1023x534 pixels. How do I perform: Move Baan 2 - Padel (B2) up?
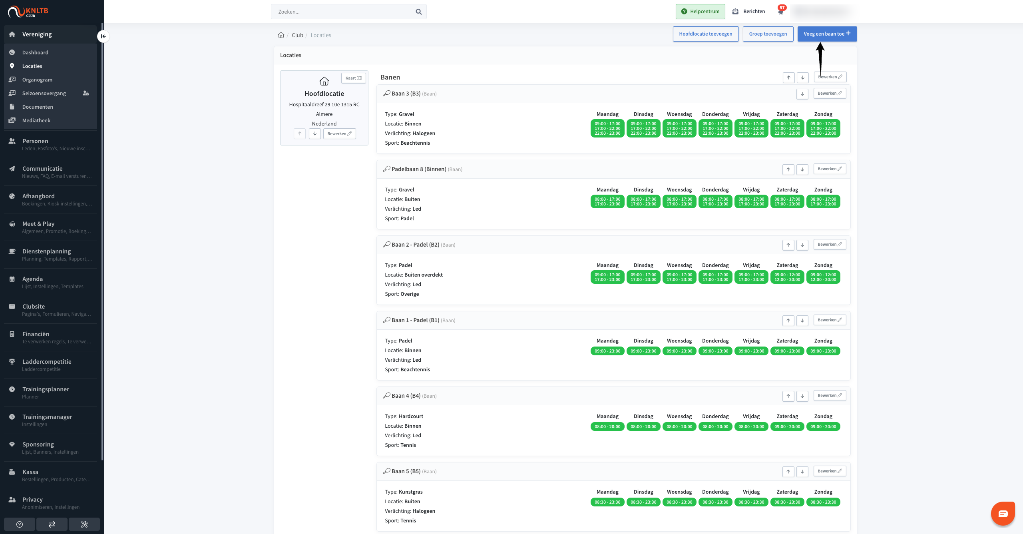coord(788,245)
